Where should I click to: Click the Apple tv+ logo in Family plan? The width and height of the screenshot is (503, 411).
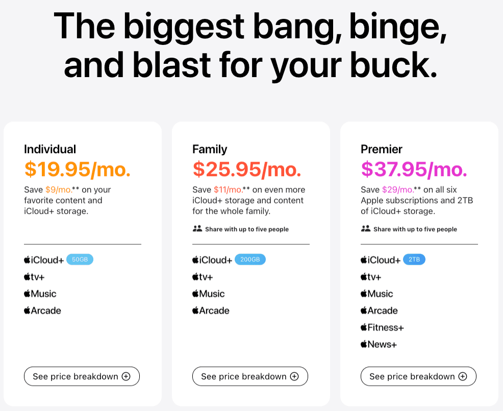pos(203,277)
